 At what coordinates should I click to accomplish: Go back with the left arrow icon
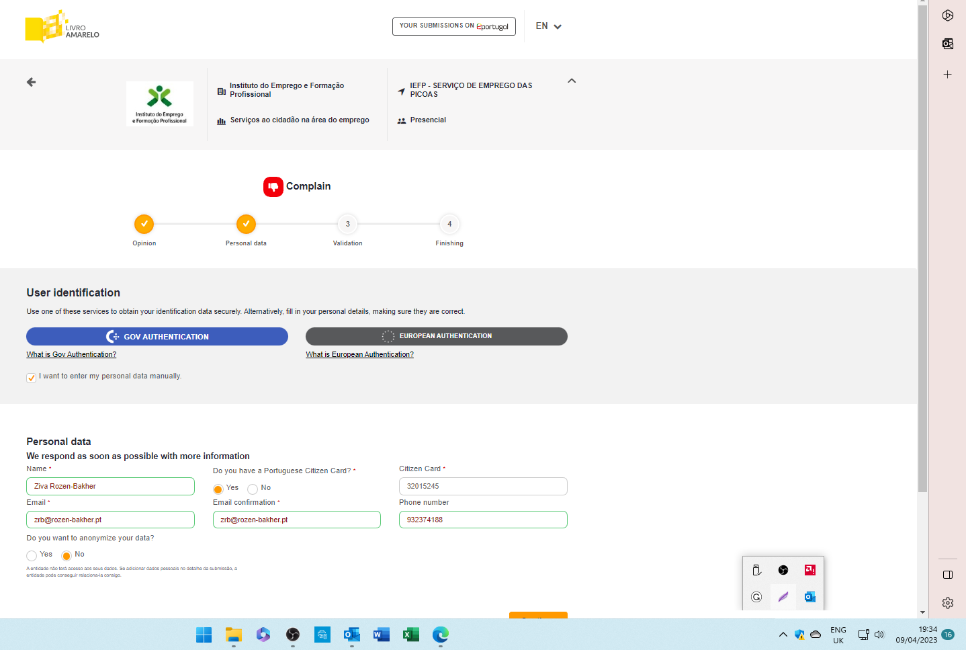tap(31, 82)
